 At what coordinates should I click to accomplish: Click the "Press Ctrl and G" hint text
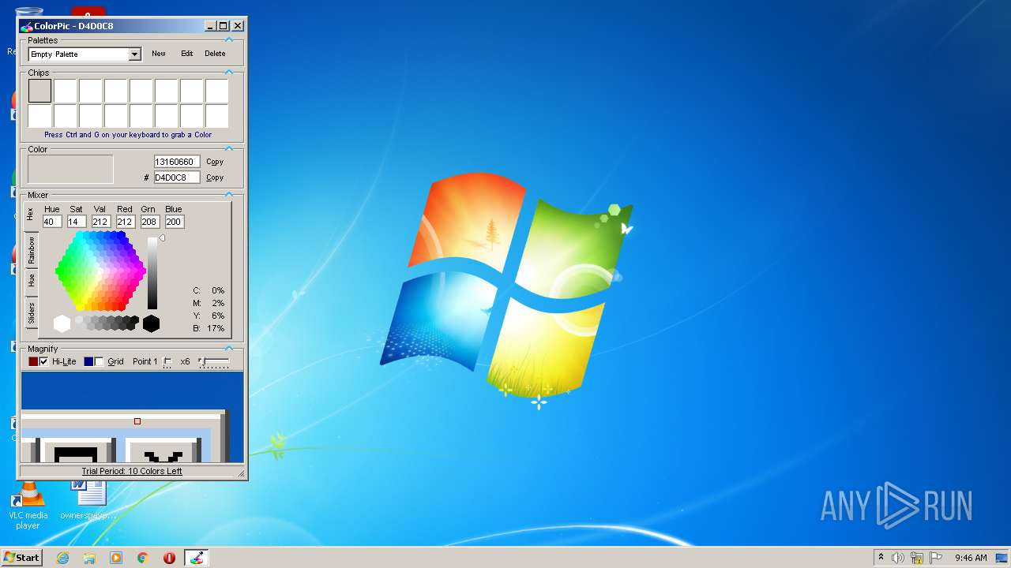pyautogui.click(x=128, y=135)
